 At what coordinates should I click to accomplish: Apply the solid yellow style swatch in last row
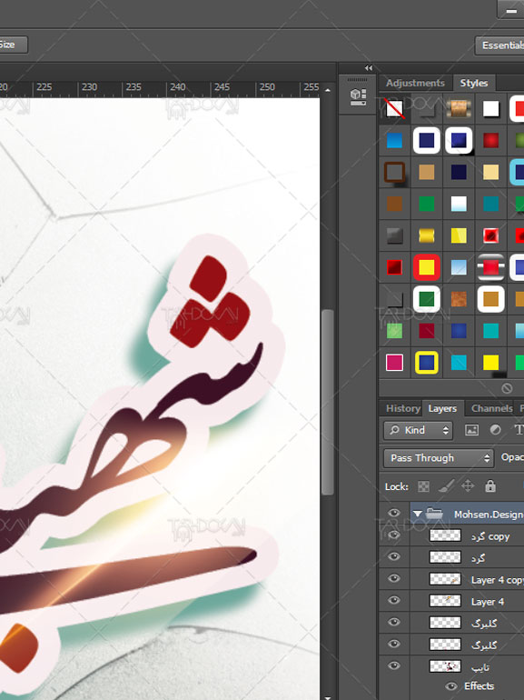(x=491, y=363)
